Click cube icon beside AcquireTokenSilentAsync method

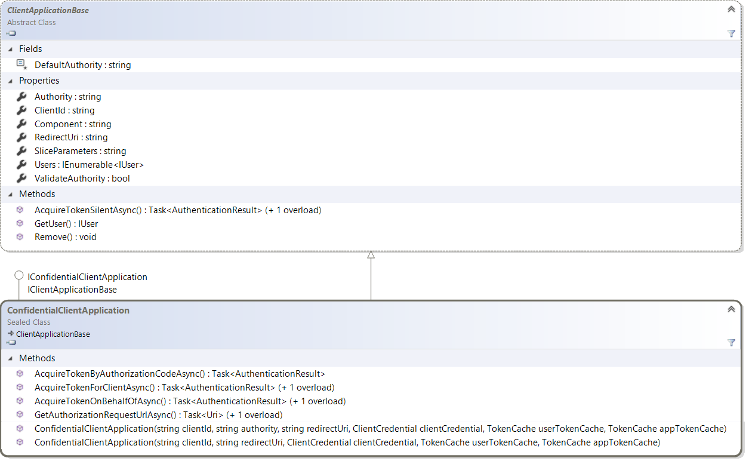click(x=20, y=210)
